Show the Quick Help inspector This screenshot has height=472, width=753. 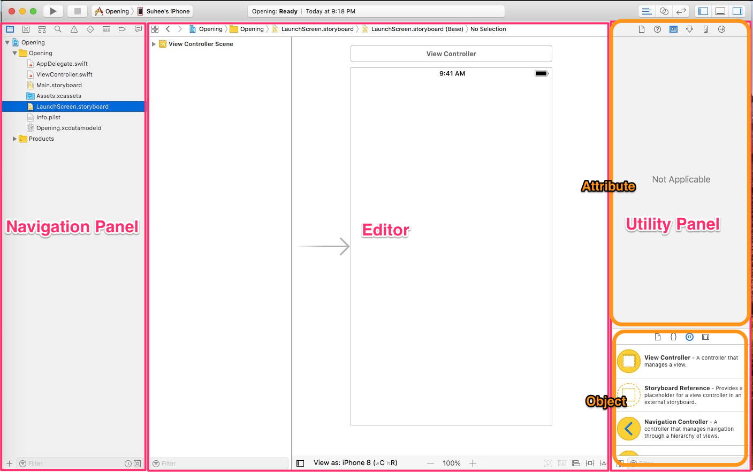658,29
